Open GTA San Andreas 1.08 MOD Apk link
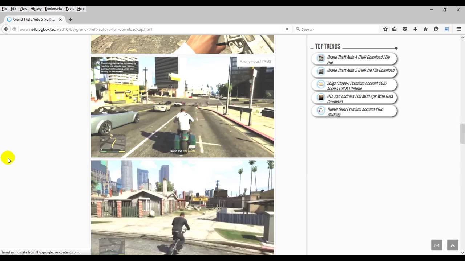 [x=360, y=99]
